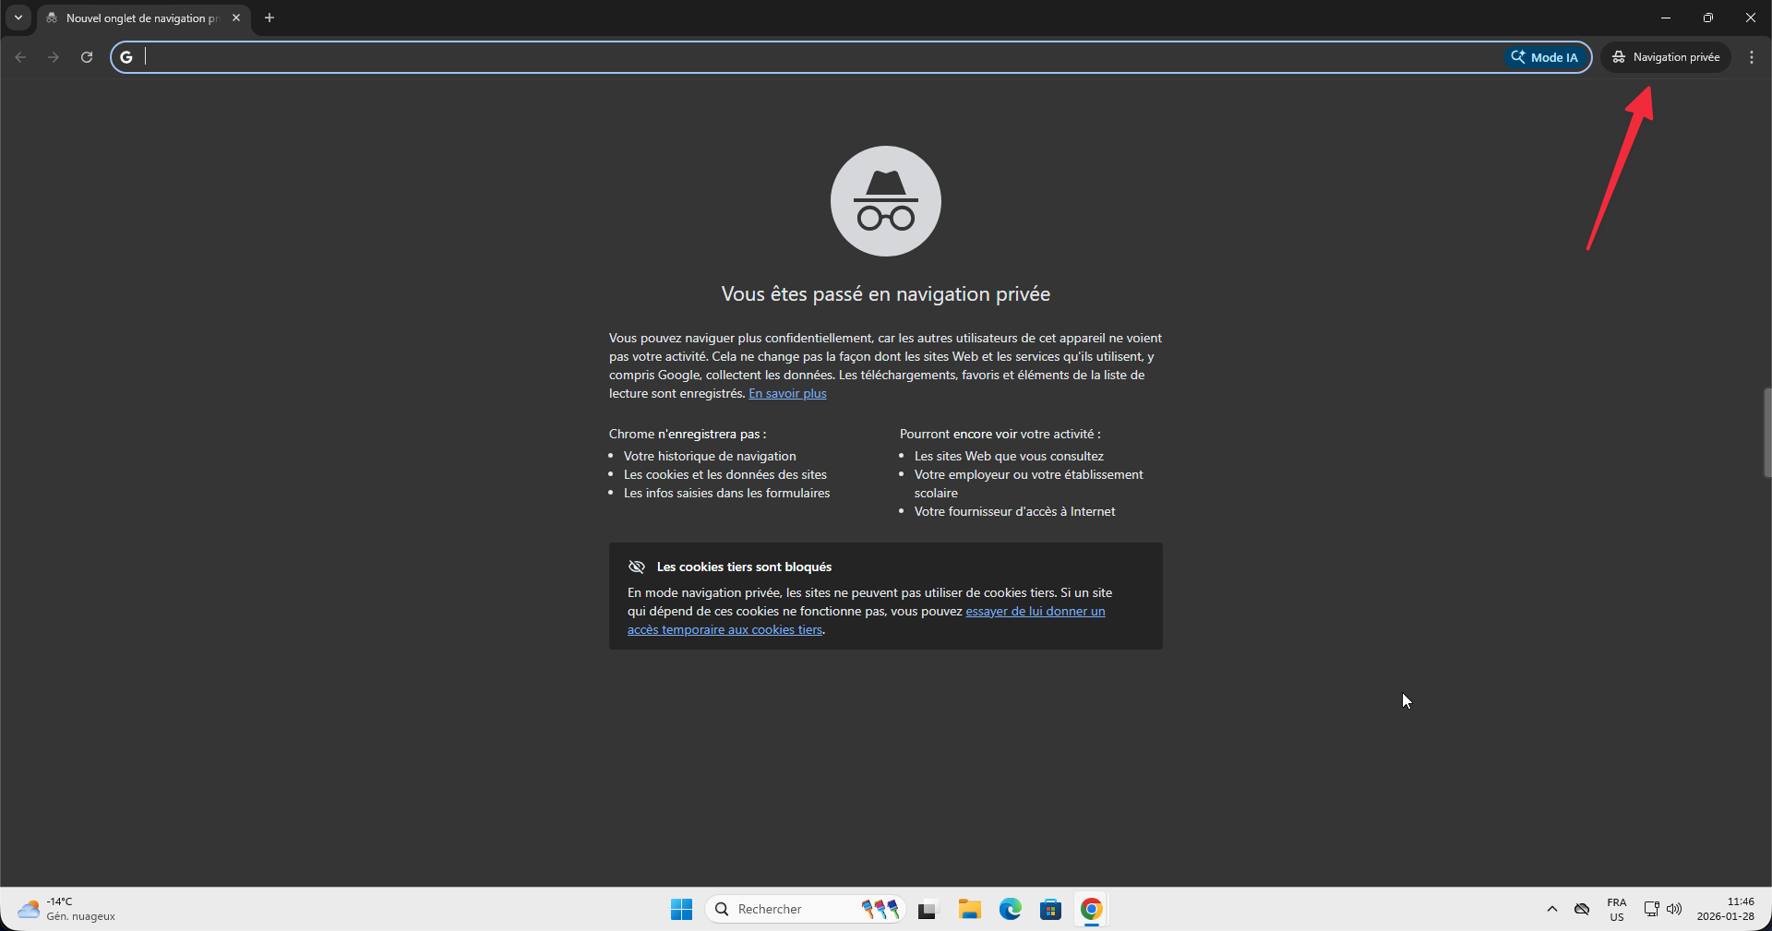Open network status tray icon

[x=1651, y=909]
